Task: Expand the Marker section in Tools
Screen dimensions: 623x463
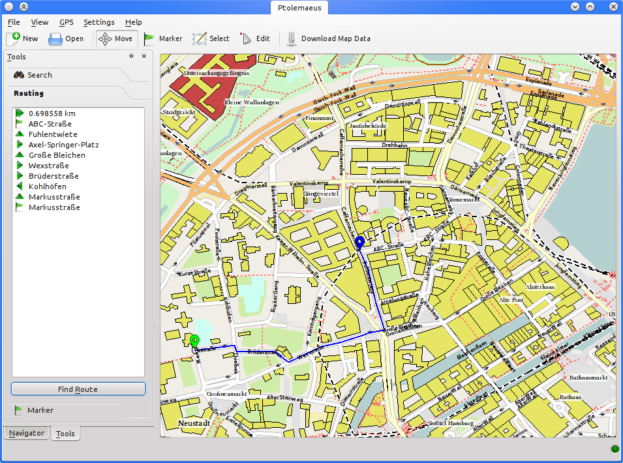Action: coord(40,410)
